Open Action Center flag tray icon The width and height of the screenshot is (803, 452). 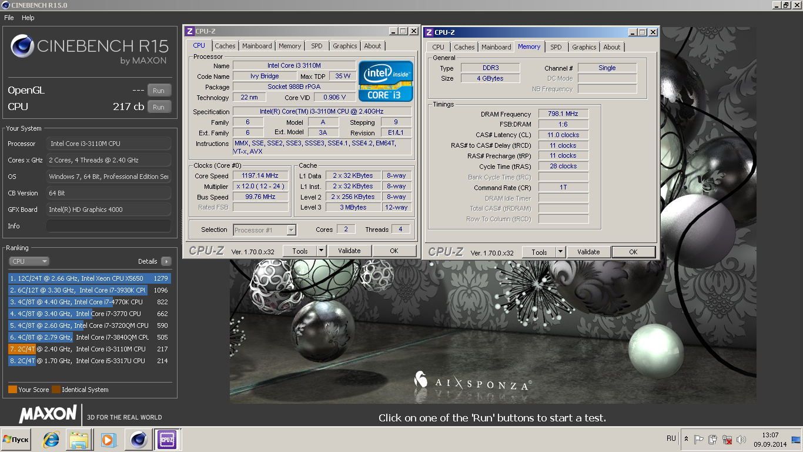pyautogui.click(x=699, y=439)
